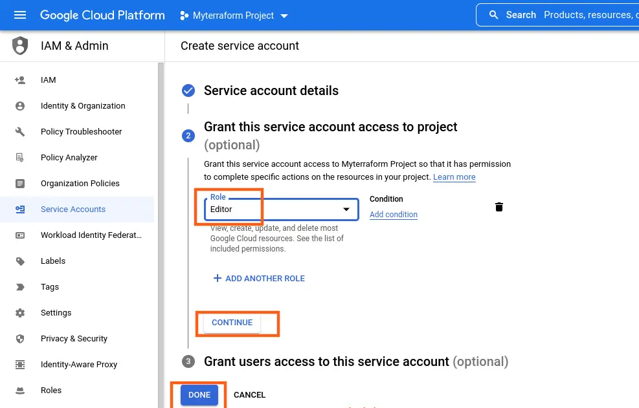Open the navigation hamburger menu

19,16
